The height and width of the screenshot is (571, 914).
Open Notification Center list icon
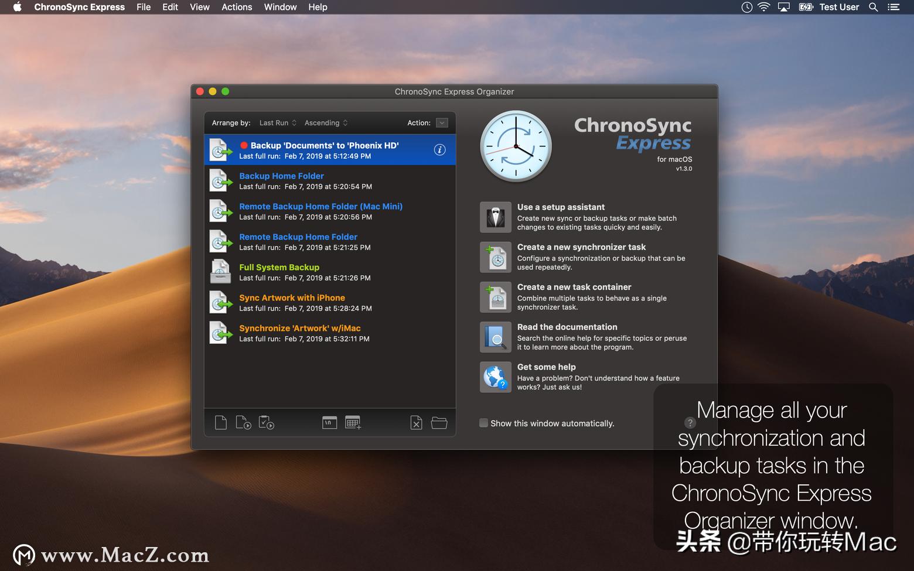coord(893,7)
